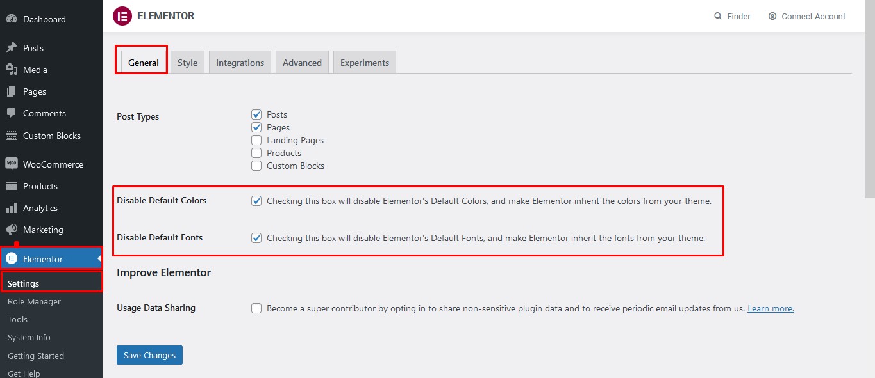Open Role Manager in Elementor submenu
The width and height of the screenshot is (875, 378).
coord(34,301)
